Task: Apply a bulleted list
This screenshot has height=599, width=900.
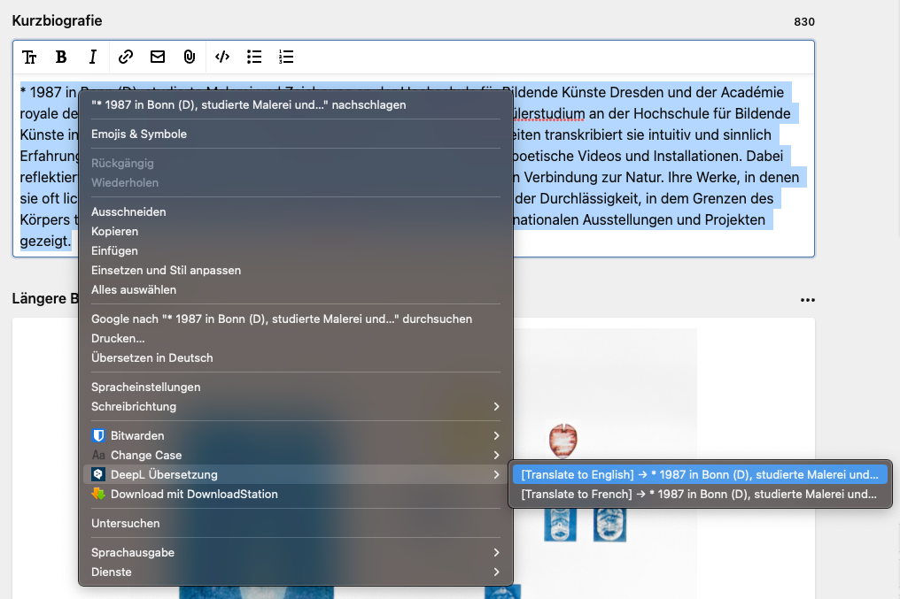Action: [x=254, y=57]
